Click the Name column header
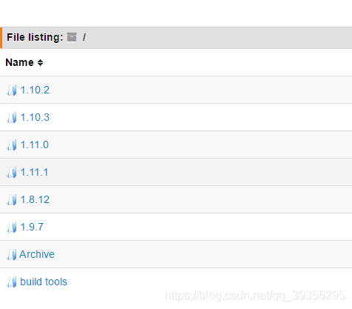This screenshot has width=352, height=309. click(19, 62)
